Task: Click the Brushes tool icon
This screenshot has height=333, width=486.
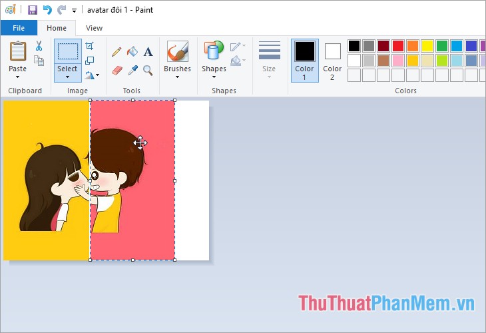Action: click(x=178, y=51)
